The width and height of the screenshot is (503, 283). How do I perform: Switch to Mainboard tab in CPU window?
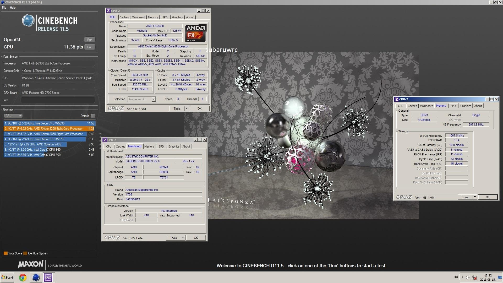click(138, 17)
